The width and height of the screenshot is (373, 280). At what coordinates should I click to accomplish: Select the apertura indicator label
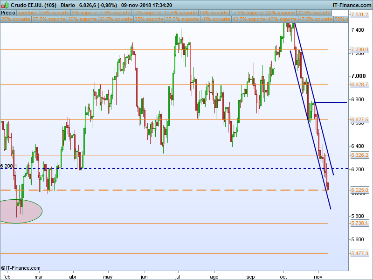(x=27, y=13)
